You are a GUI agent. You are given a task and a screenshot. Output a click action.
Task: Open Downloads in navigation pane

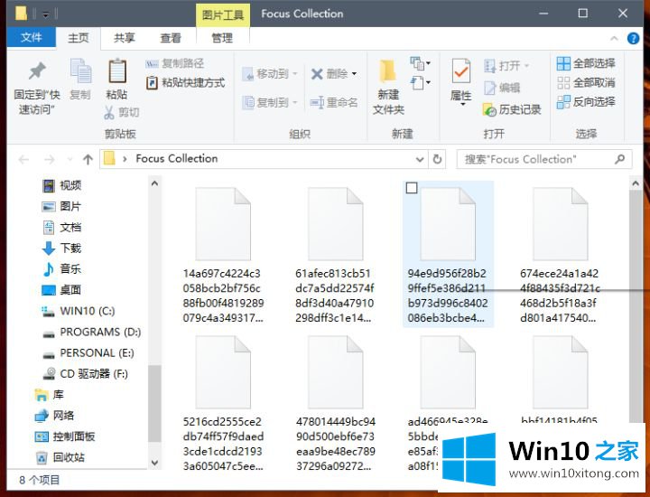point(61,248)
